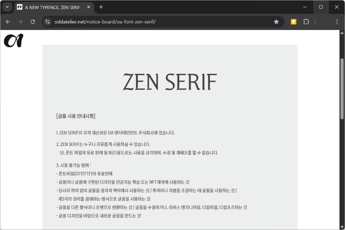Click the 제3자의 권리를 침해하는 line

click(x=104, y=199)
